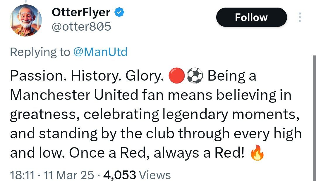Click 'Passion. History. Glory.' in the tweet
This screenshot has height=181, width=316.
[87, 76]
